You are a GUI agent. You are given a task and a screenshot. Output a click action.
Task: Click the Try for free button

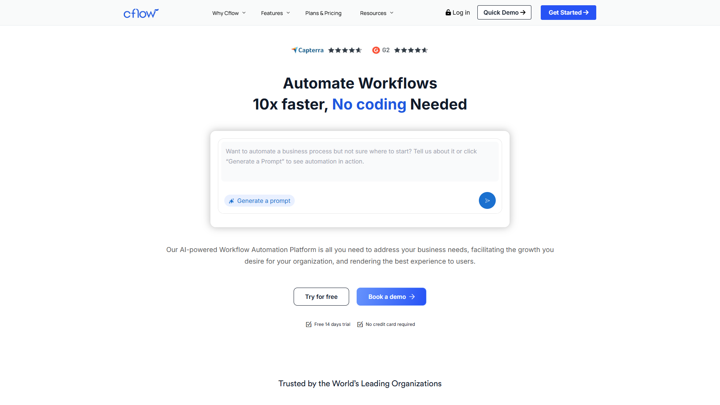pos(321,296)
